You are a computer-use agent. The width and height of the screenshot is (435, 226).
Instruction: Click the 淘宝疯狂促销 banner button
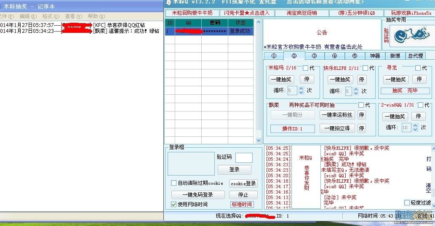tap(302, 13)
